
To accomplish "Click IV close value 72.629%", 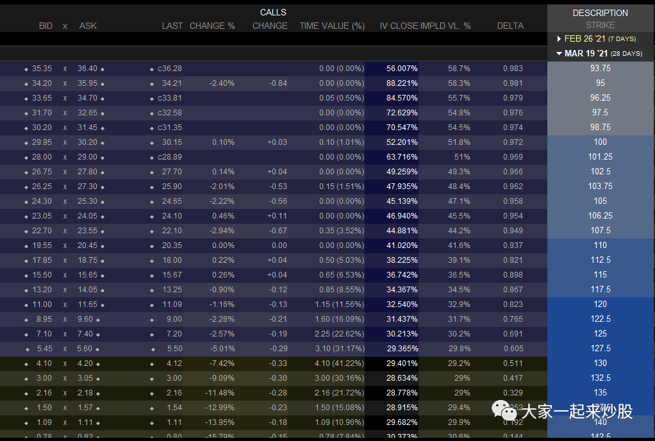I will 402,113.
